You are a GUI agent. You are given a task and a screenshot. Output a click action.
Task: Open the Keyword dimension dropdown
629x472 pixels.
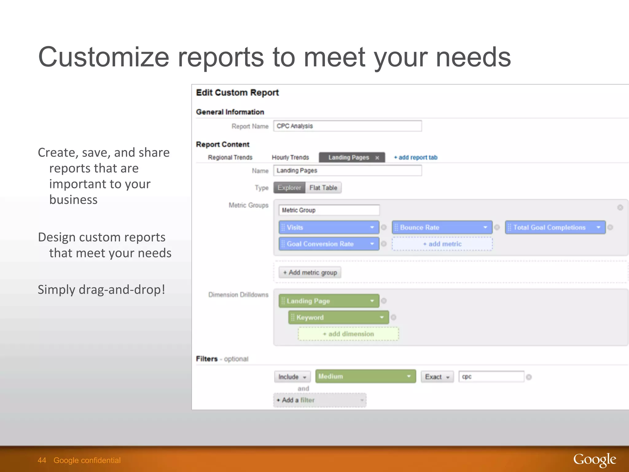(x=382, y=317)
